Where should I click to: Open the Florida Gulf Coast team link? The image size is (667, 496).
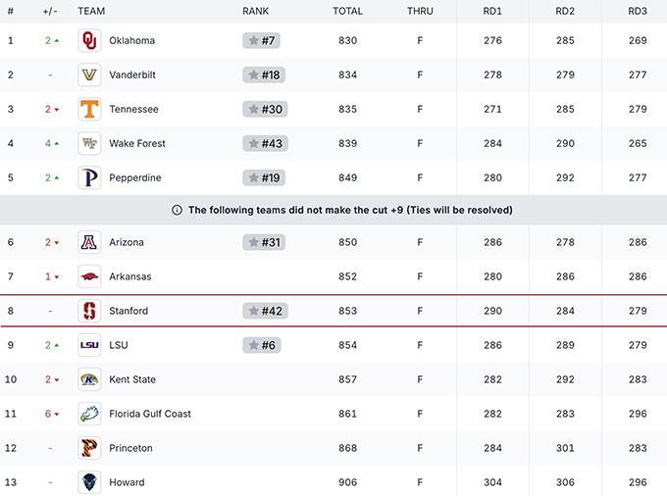point(150,414)
